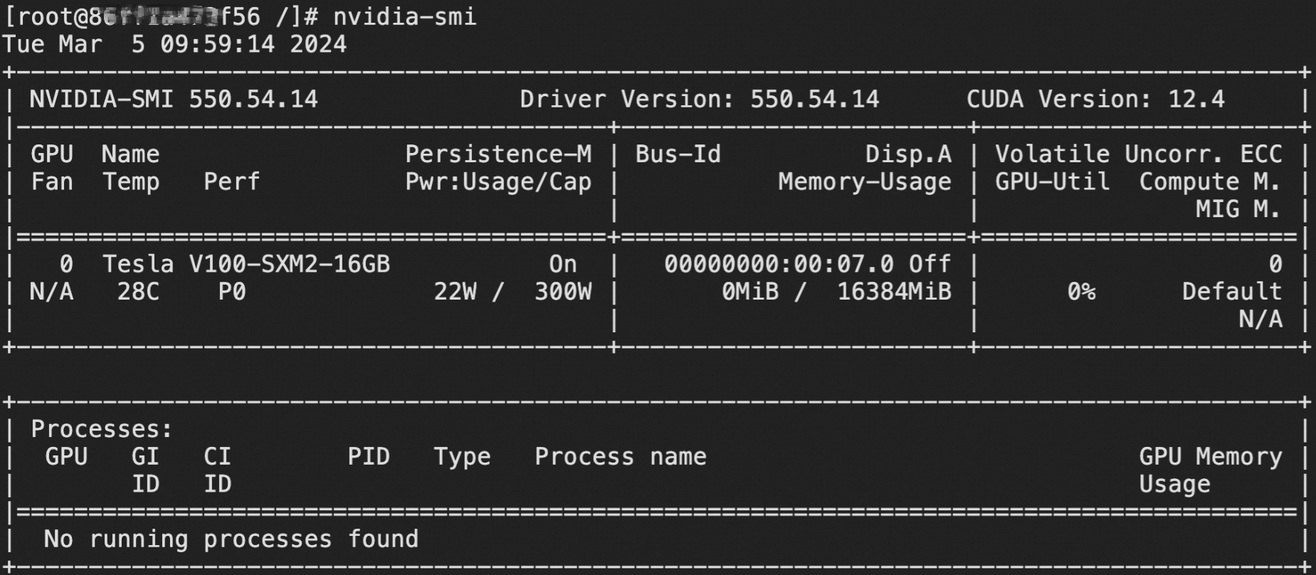Click the Persistence-M value On
The width and height of the screenshot is (1316, 575).
(563, 264)
